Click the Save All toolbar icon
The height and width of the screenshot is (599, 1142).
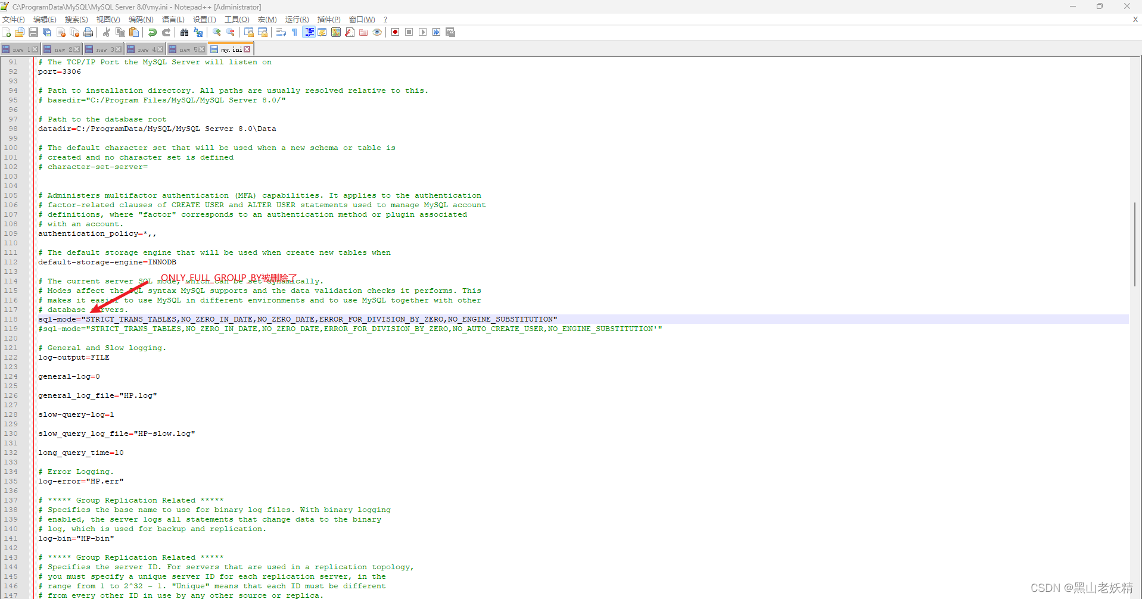pos(47,32)
